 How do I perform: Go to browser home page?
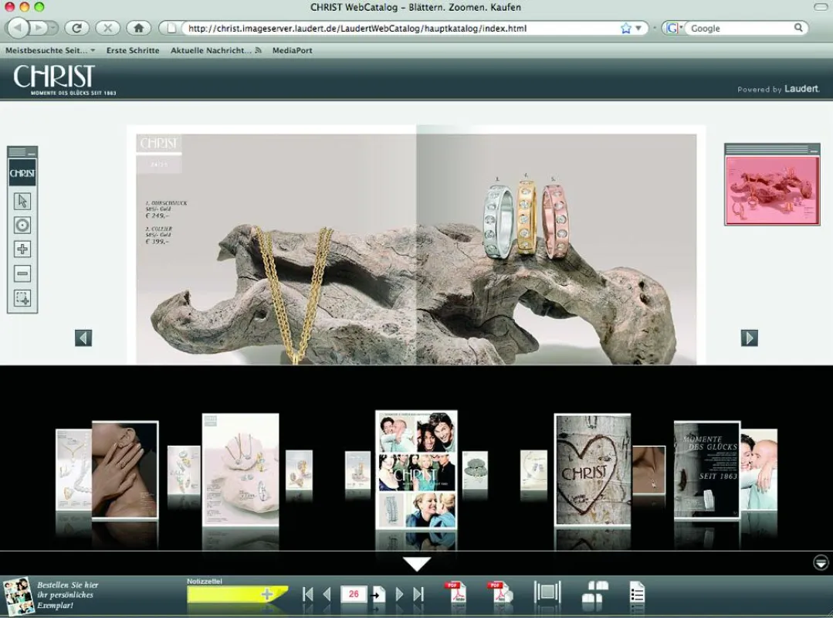pyautogui.click(x=139, y=28)
